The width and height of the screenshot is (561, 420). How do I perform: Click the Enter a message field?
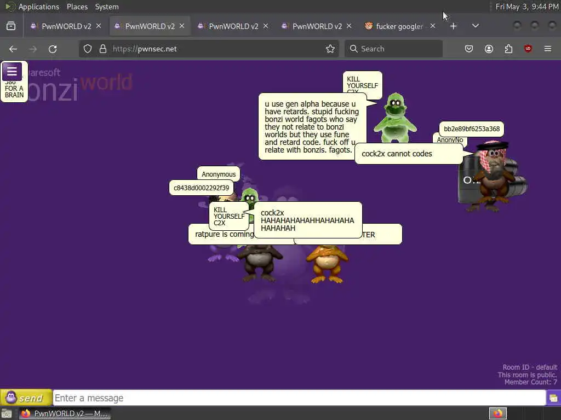coord(299,398)
